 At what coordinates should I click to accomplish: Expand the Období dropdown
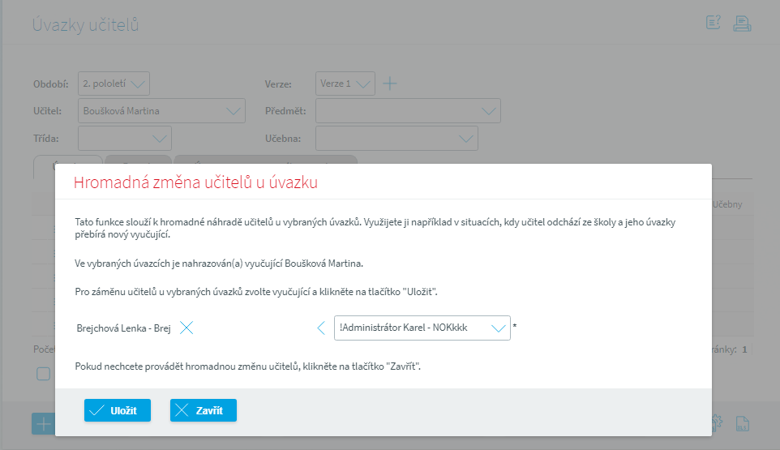tap(114, 84)
